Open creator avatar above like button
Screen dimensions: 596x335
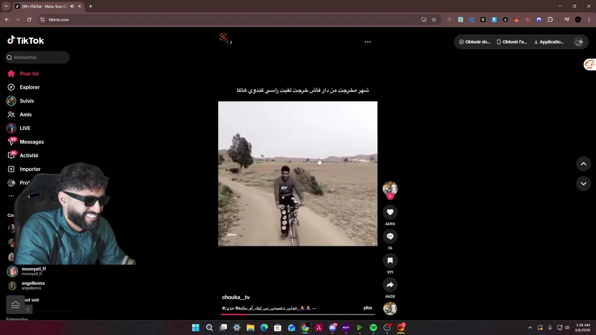click(390, 188)
